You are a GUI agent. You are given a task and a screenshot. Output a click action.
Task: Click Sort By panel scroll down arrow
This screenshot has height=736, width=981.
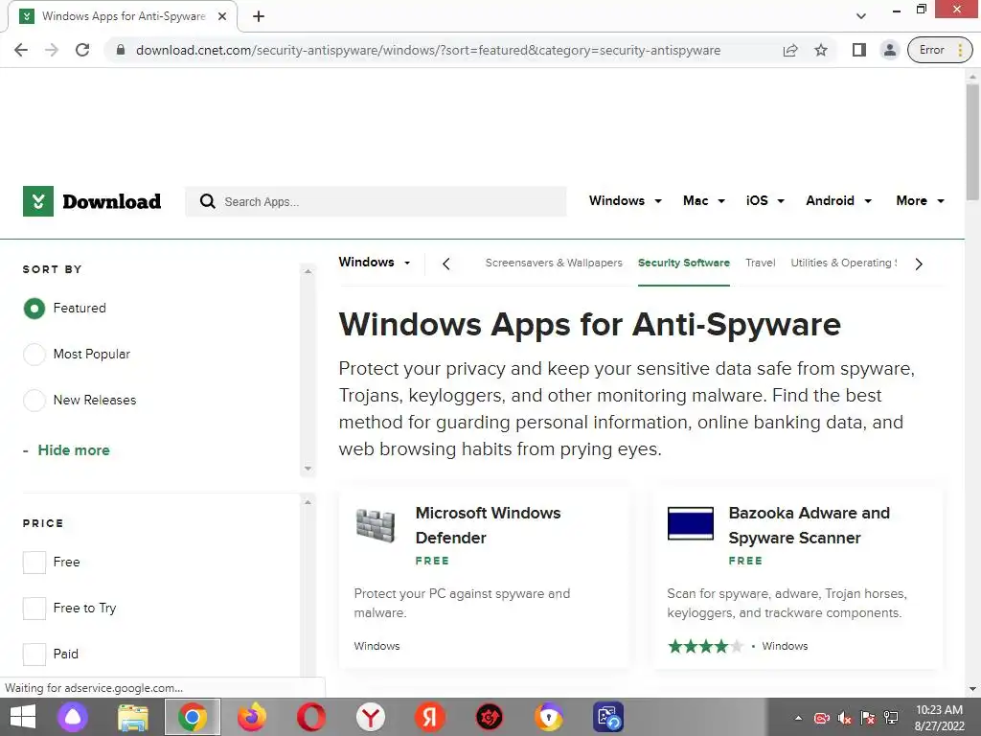click(308, 469)
